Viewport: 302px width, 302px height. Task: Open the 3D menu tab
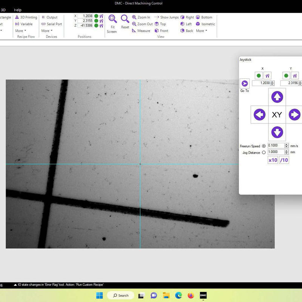[x=3, y=10]
